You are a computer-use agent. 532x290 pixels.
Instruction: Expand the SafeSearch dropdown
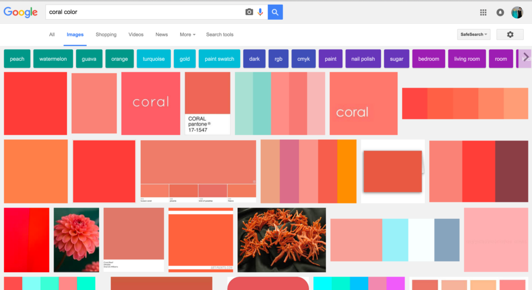(x=474, y=34)
